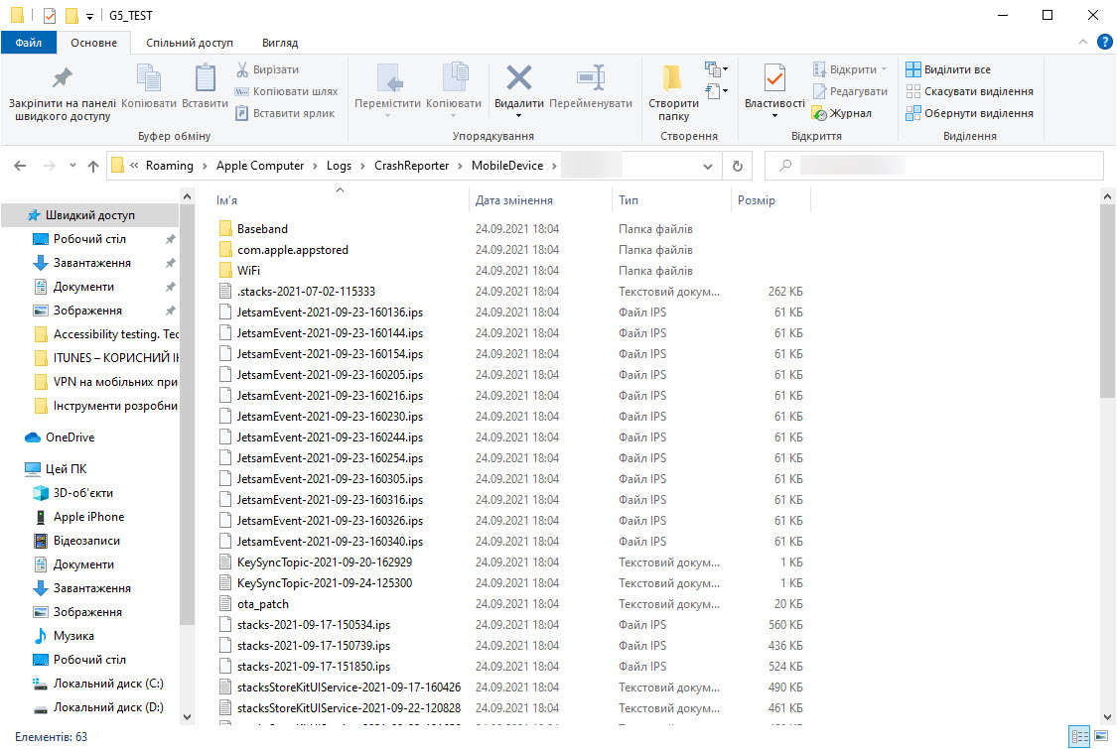Image resolution: width=1117 pixels, height=749 pixels.
Task: Select Швидкий доступ in navigation pane
Action: [89, 215]
